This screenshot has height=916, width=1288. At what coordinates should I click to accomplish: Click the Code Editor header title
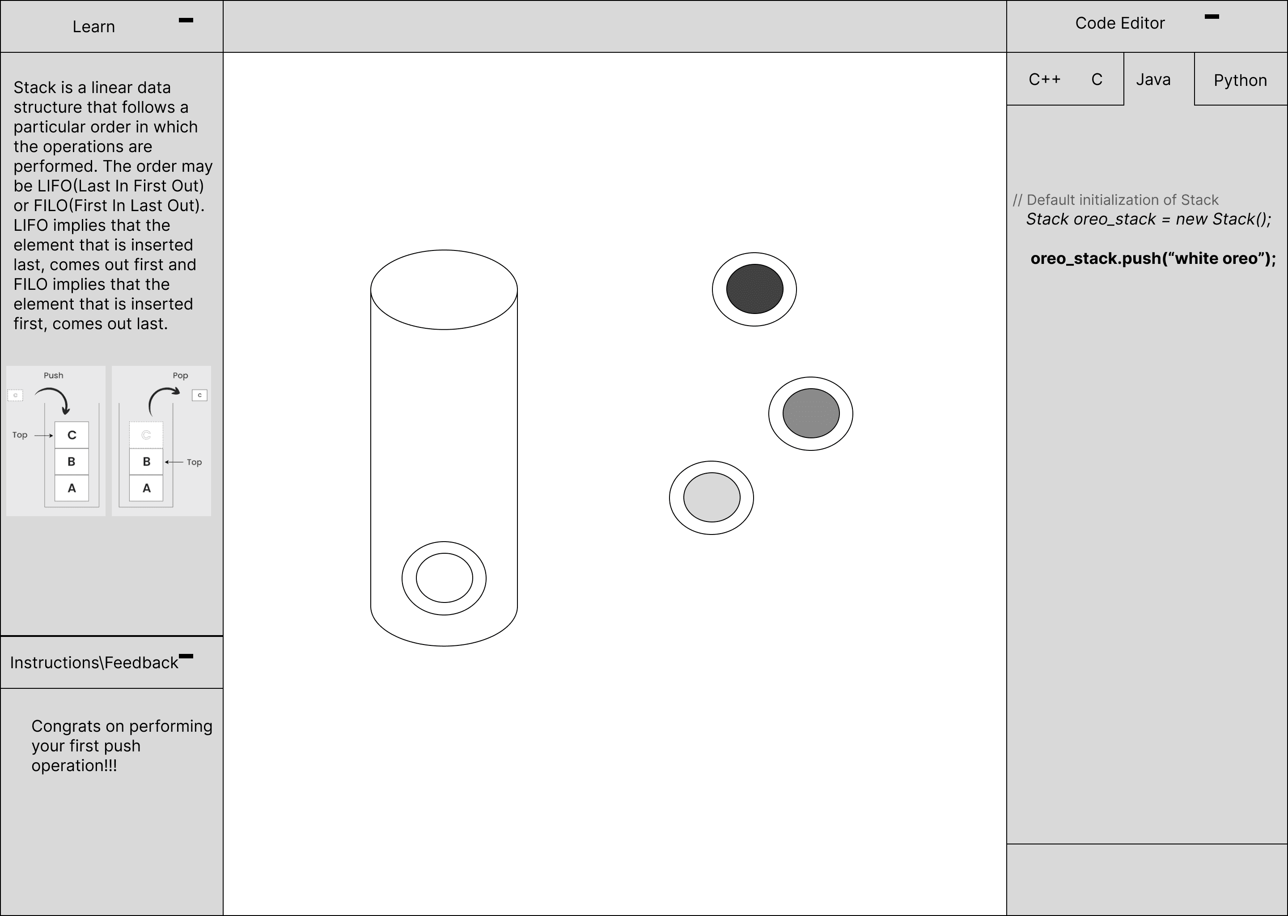click(1119, 23)
